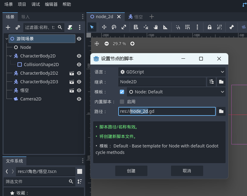Open the GDScript language dropdown
Screen dimensions: 247x196
click(x=172, y=72)
